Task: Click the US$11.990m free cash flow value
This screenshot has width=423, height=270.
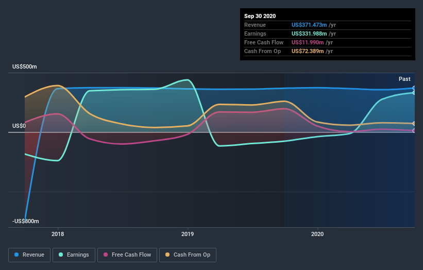Action: click(x=308, y=42)
